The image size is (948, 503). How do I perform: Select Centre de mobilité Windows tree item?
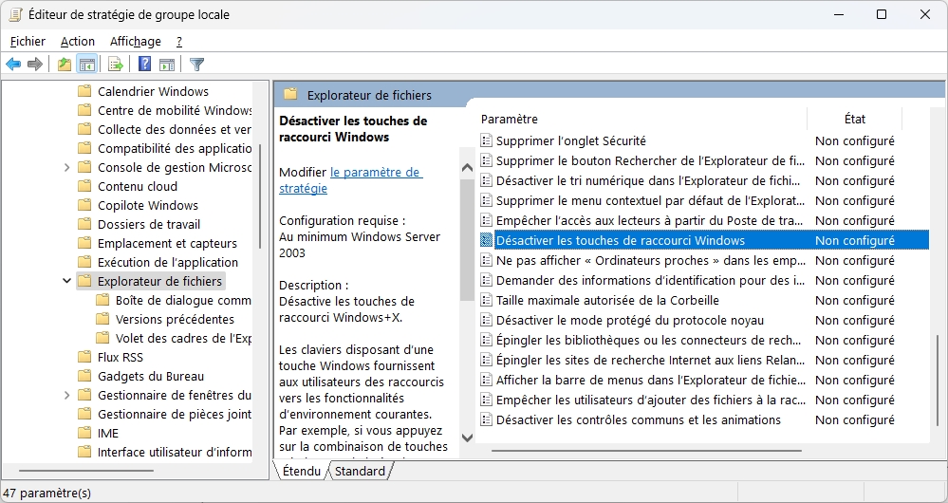[175, 111]
